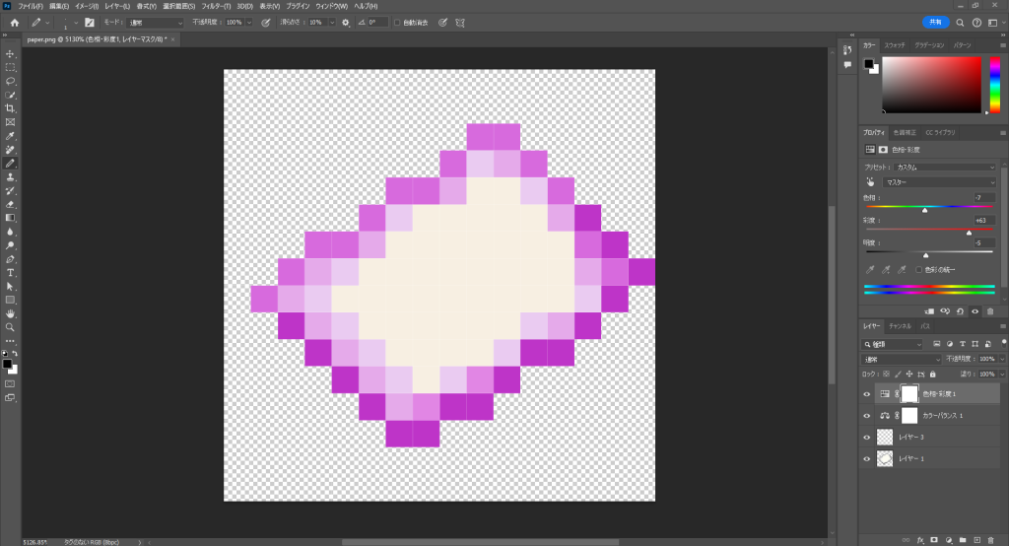
Task: Click the 彩度 saturation slider handle
Action: click(x=970, y=233)
